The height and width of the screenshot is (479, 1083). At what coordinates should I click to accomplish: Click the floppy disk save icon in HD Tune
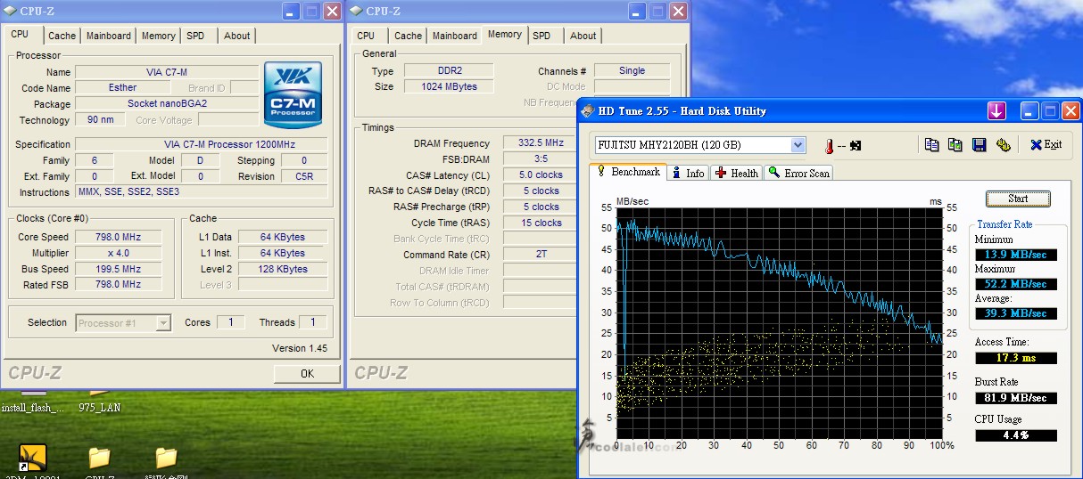[x=979, y=145]
